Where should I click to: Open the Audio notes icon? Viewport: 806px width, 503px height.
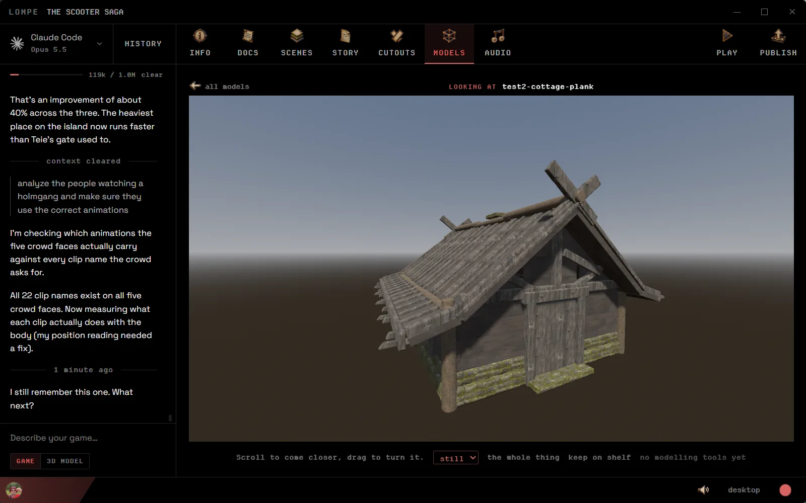click(498, 36)
